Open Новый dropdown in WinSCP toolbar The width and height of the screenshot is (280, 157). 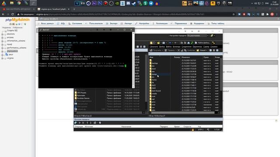(x=202, y=51)
